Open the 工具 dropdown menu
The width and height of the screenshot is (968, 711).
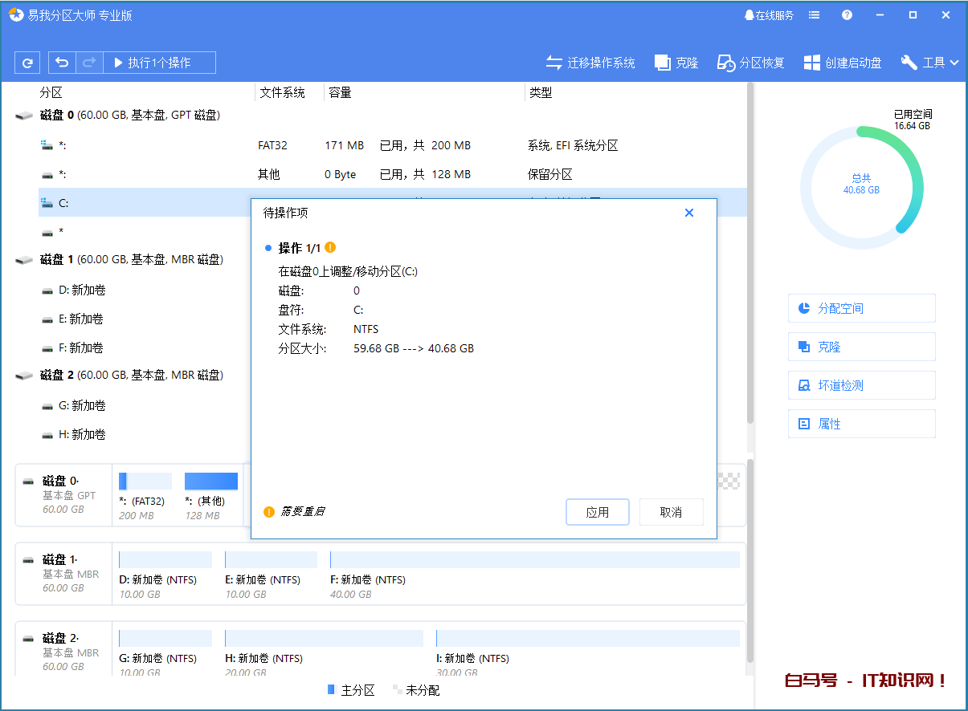[x=929, y=62]
